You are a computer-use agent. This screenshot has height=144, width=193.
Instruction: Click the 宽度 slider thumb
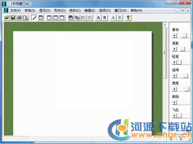tap(187, 89)
